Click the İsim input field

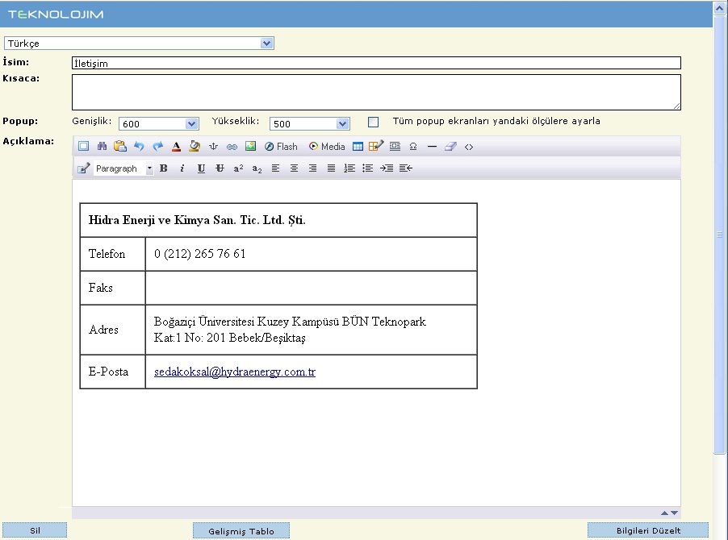click(x=377, y=63)
